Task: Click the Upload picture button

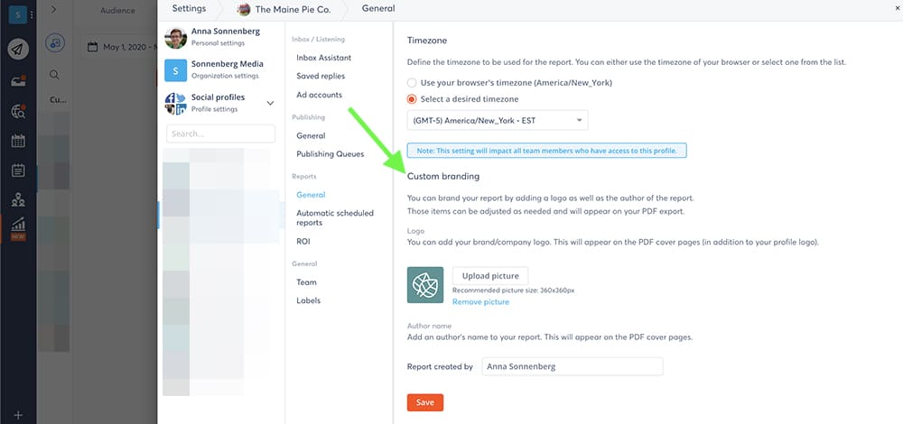Action: (x=489, y=275)
